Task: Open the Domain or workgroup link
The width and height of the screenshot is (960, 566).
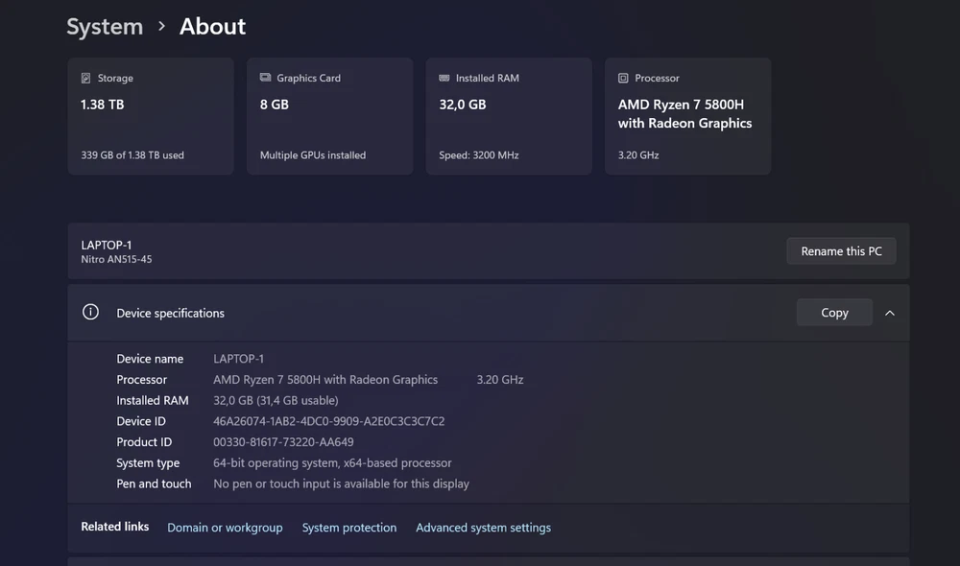Action: (x=225, y=528)
